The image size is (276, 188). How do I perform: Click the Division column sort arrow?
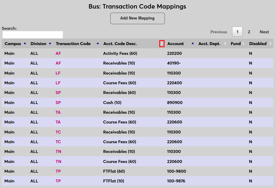[50, 43]
